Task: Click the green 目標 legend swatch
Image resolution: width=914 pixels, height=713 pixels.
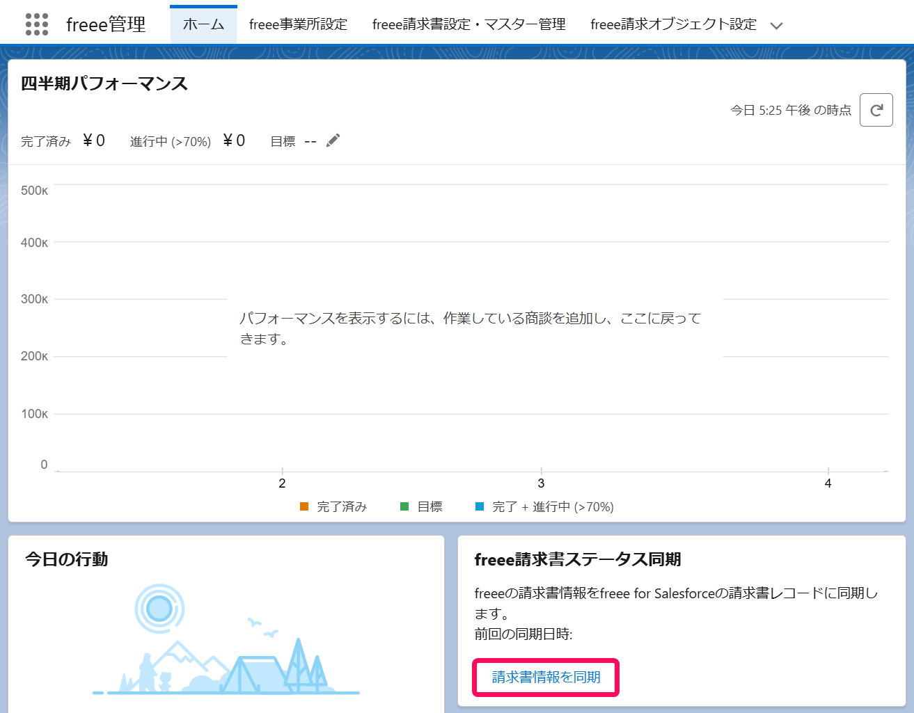Action: pyautogui.click(x=404, y=506)
